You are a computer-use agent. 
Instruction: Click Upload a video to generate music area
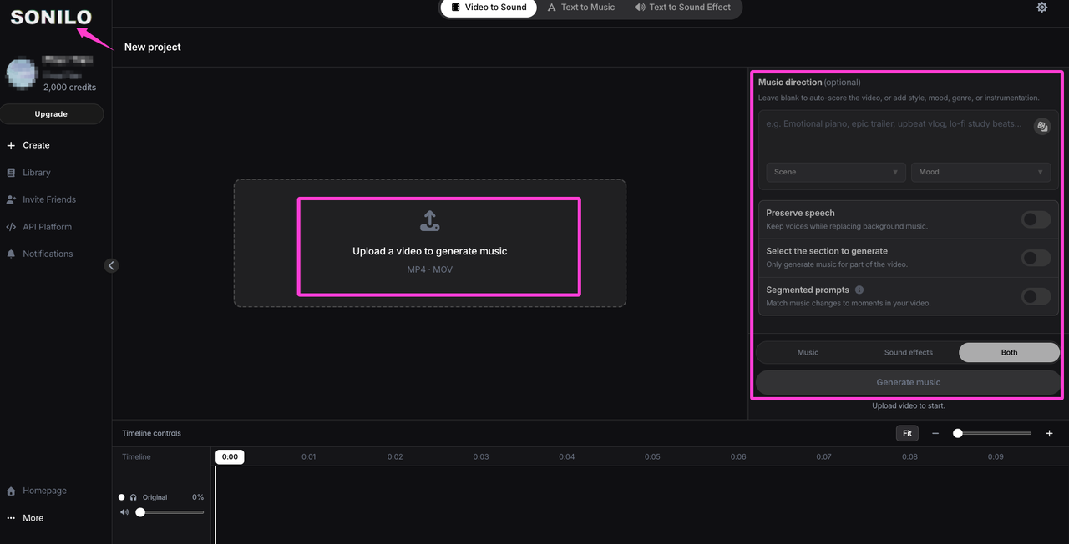429,243
